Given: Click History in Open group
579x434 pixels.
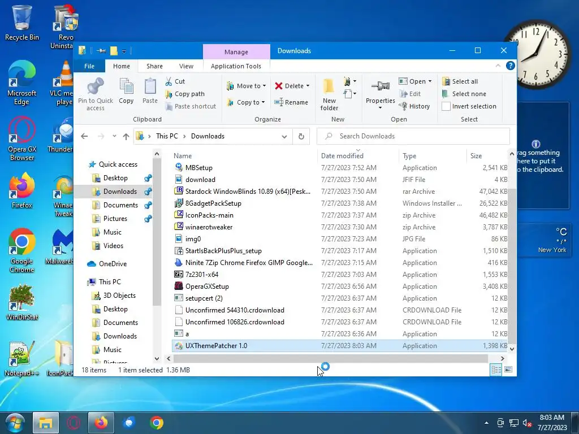Looking at the screenshot, I should pyautogui.click(x=414, y=106).
